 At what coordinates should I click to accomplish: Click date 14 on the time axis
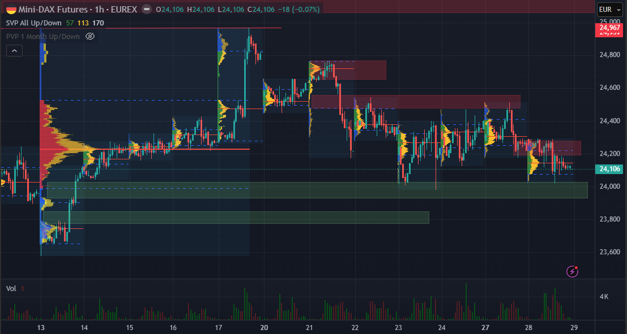tap(84, 327)
